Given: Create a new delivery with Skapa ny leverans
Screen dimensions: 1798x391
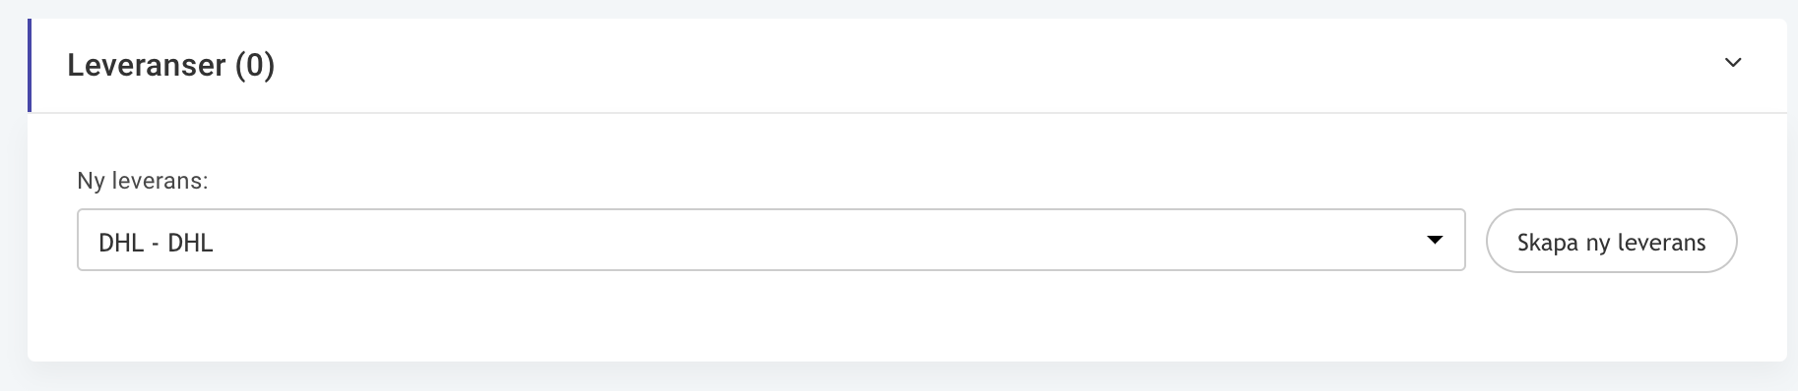Looking at the screenshot, I should tap(1611, 241).
